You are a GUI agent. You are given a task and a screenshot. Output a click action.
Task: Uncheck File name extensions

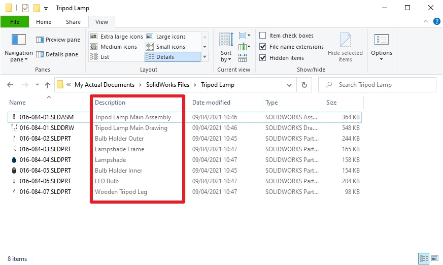(263, 47)
